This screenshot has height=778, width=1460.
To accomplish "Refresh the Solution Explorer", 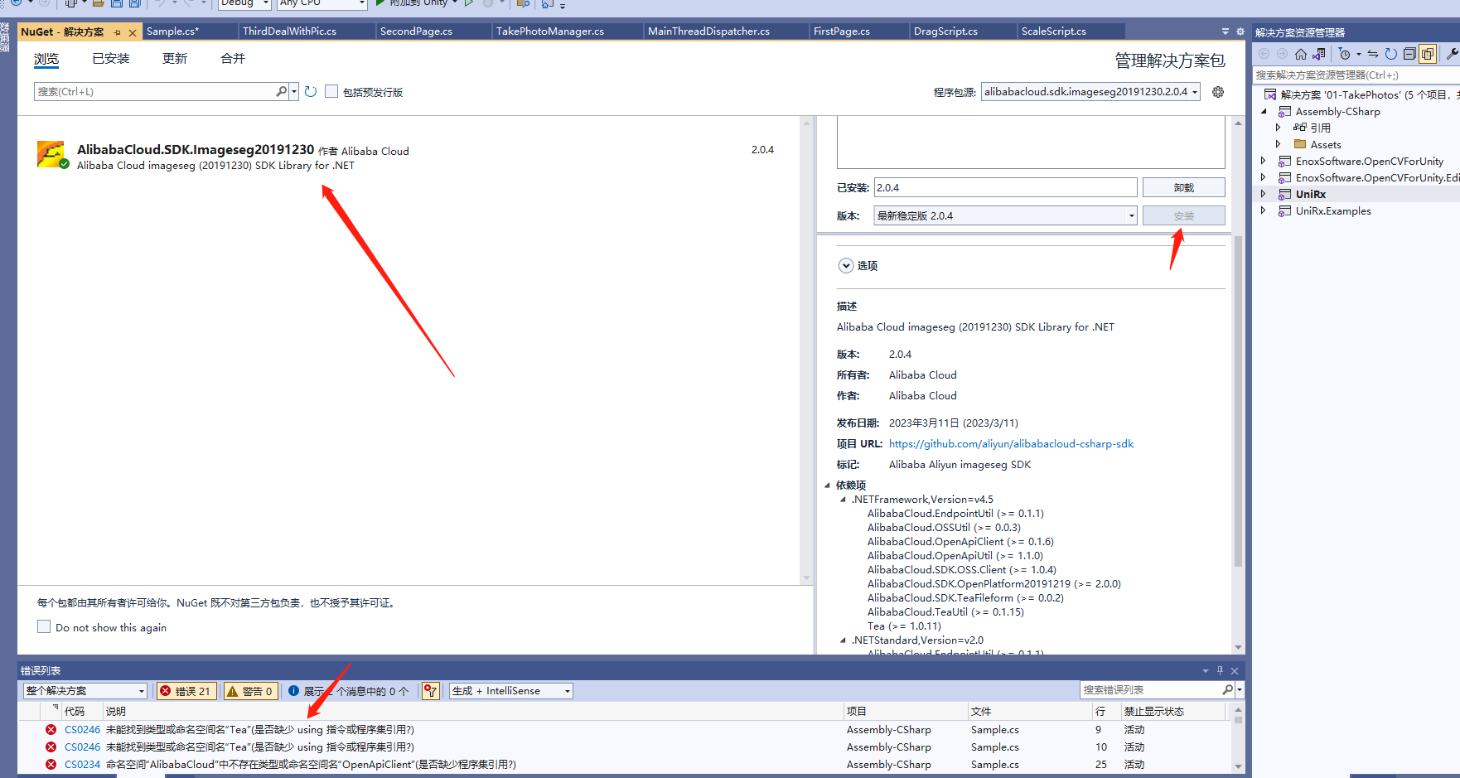I will click(x=1391, y=54).
